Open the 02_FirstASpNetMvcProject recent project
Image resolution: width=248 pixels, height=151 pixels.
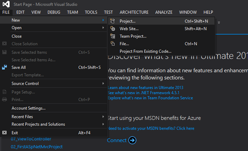point(36,147)
